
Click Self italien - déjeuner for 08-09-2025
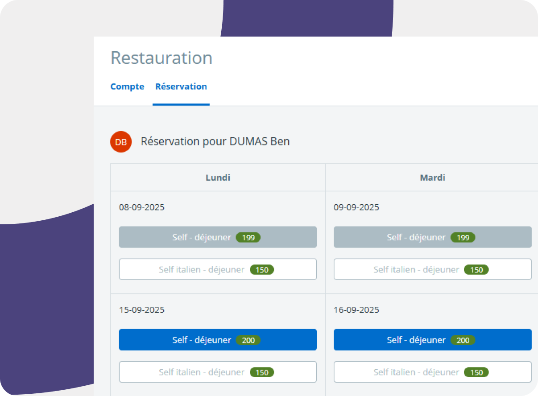coord(218,269)
